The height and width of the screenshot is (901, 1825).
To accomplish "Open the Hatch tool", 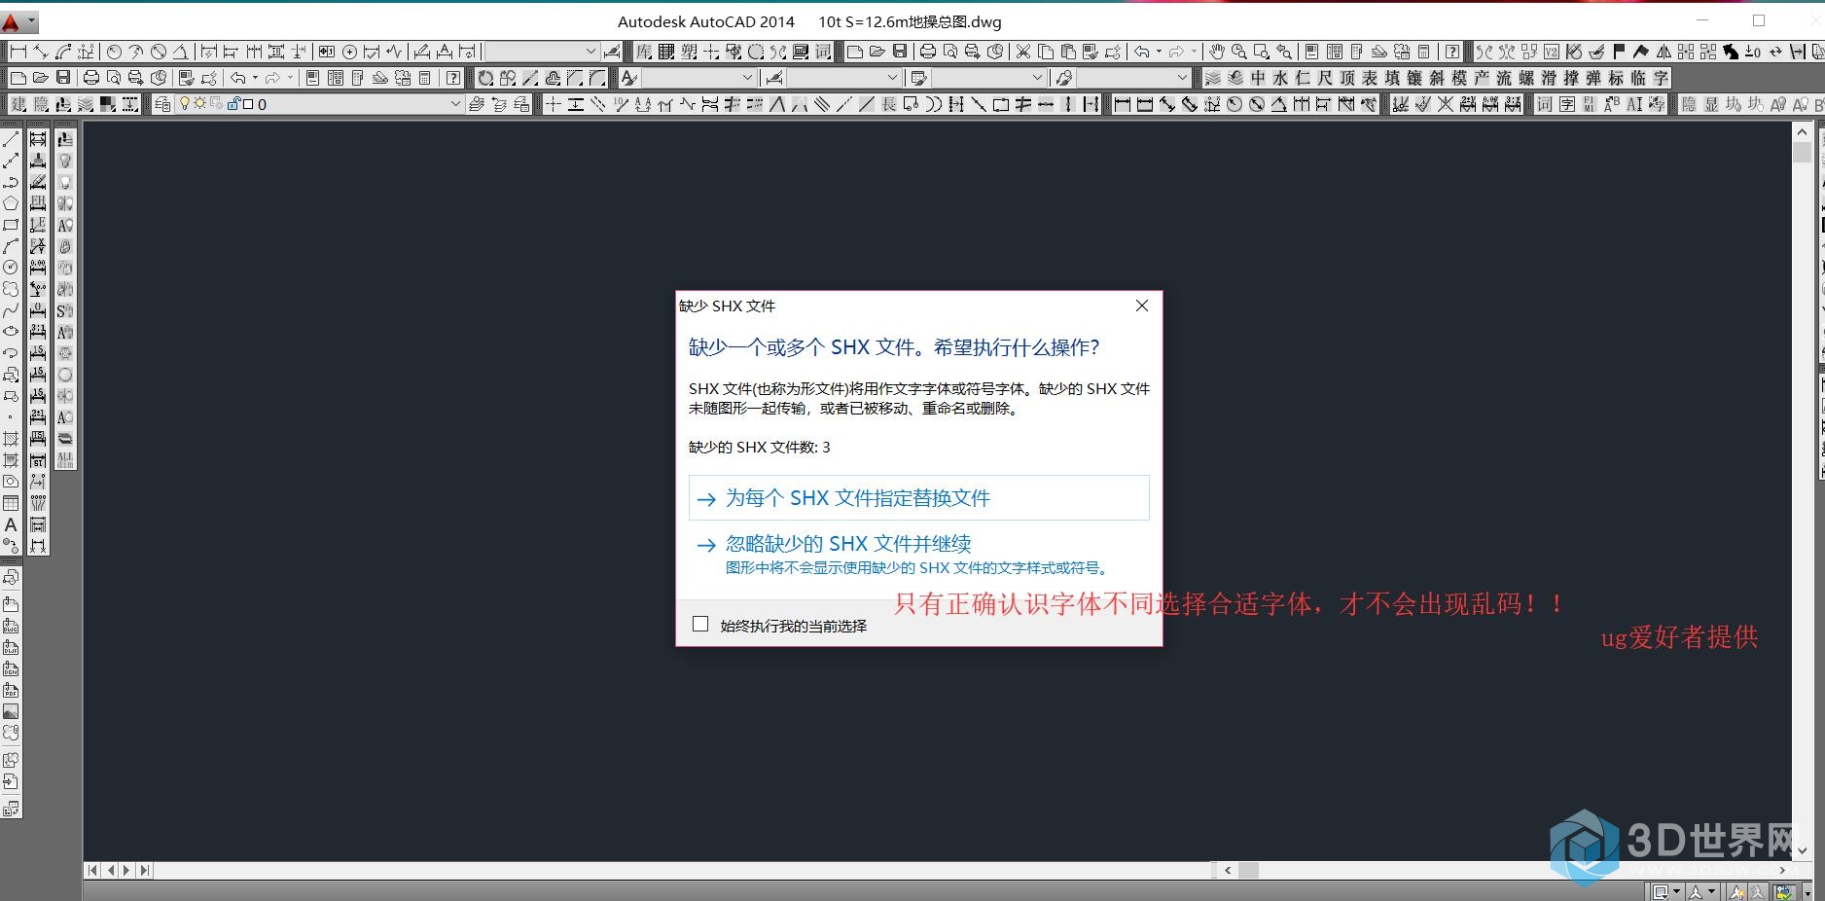I will point(11,439).
